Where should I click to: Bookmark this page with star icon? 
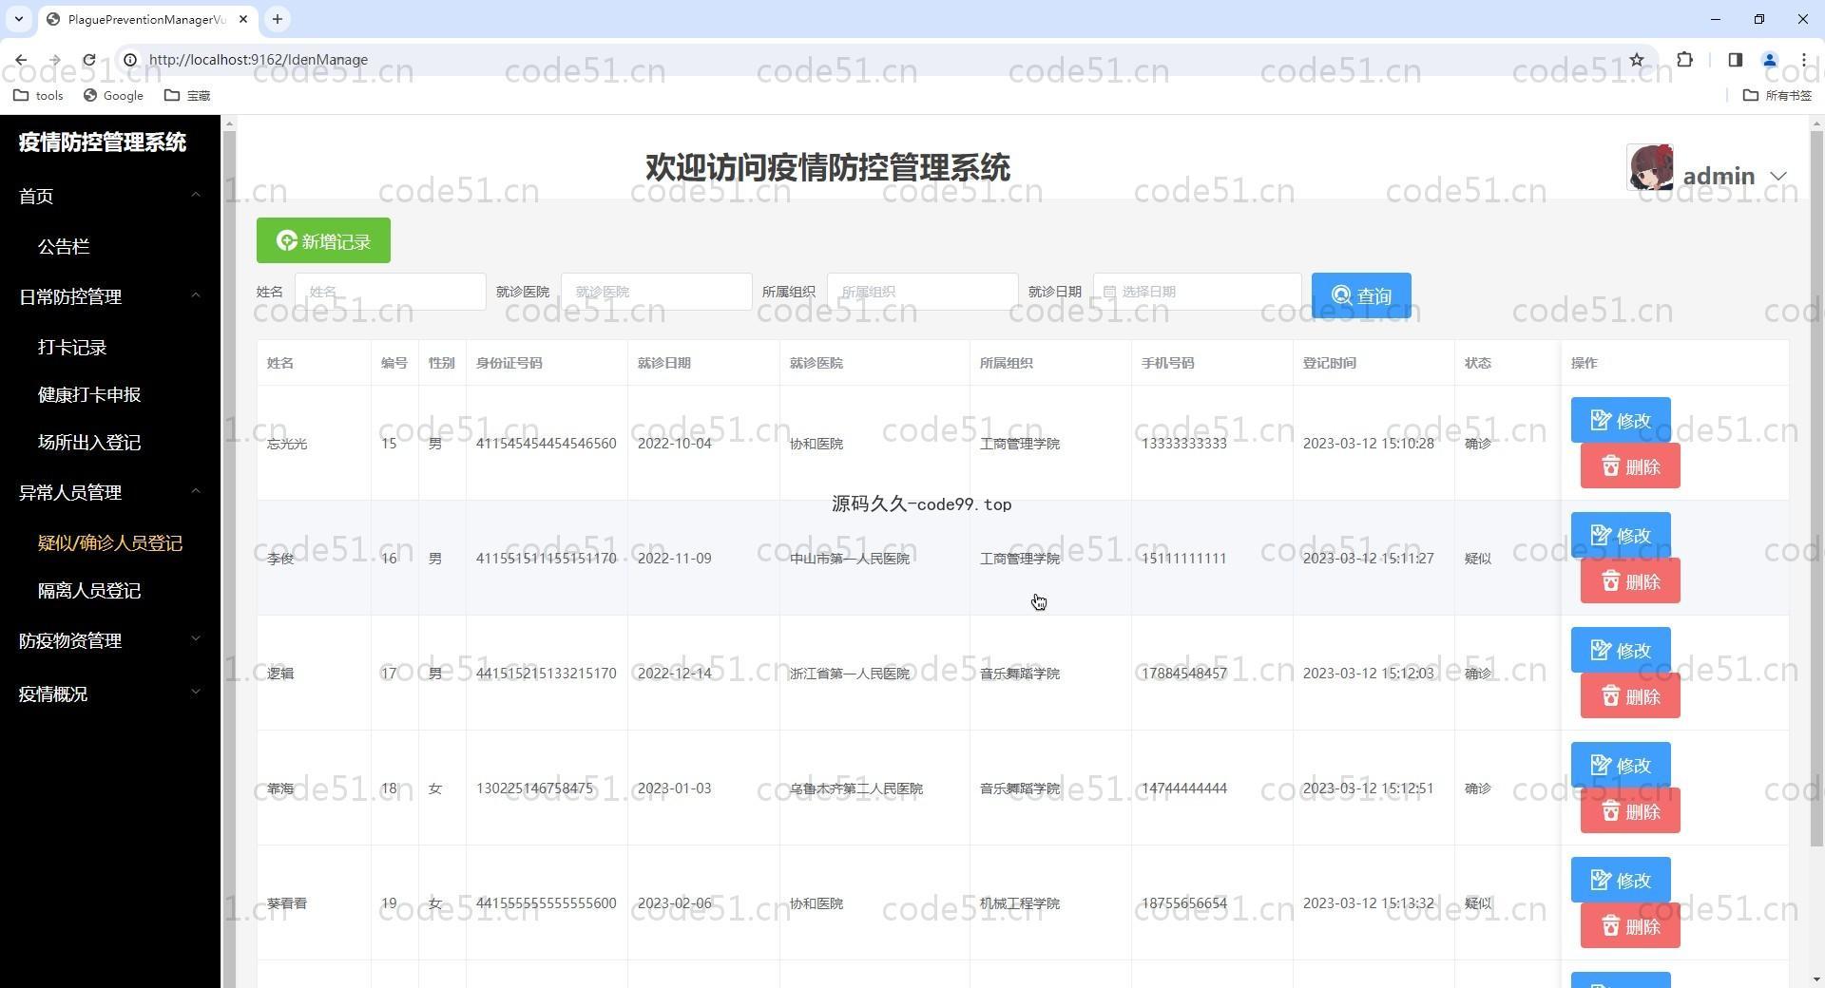(x=1637, y=59)
